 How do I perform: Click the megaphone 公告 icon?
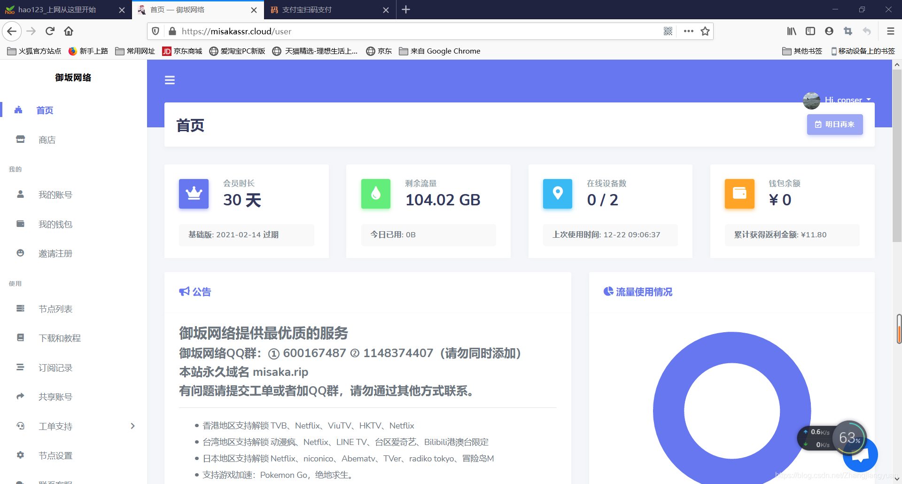coord(184,291)
